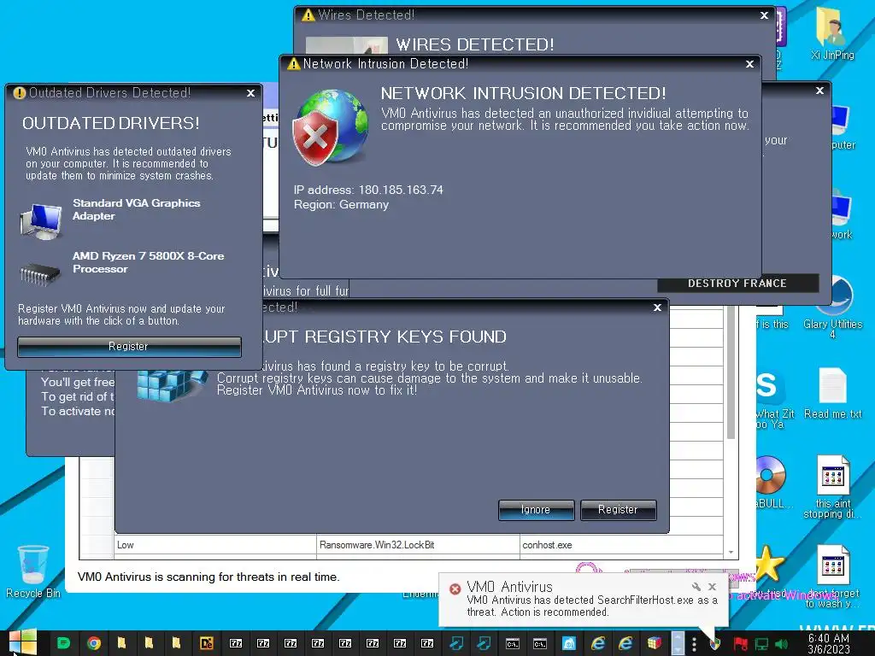
Task: Close the Outdated Drivers Detected dialog
Action: (x=250, y=93)
